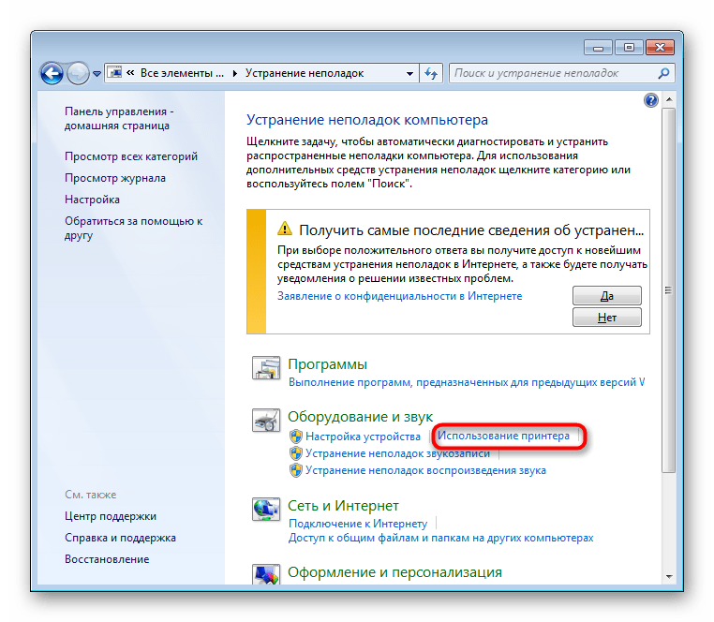Click the Сеть и Интернет category icon

click(x=267, y=511)
